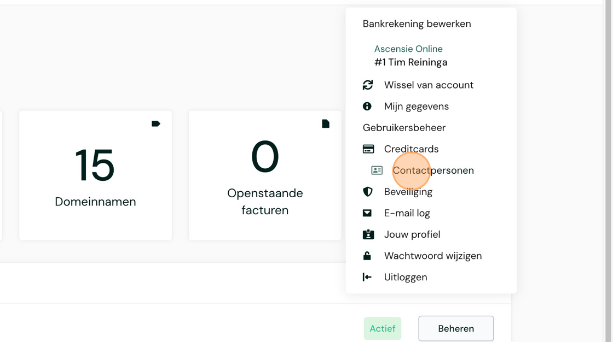This screenshot has height=342, width=613.
Task: Click the Jouw profiel badge icon
Action: click(368, 234)
